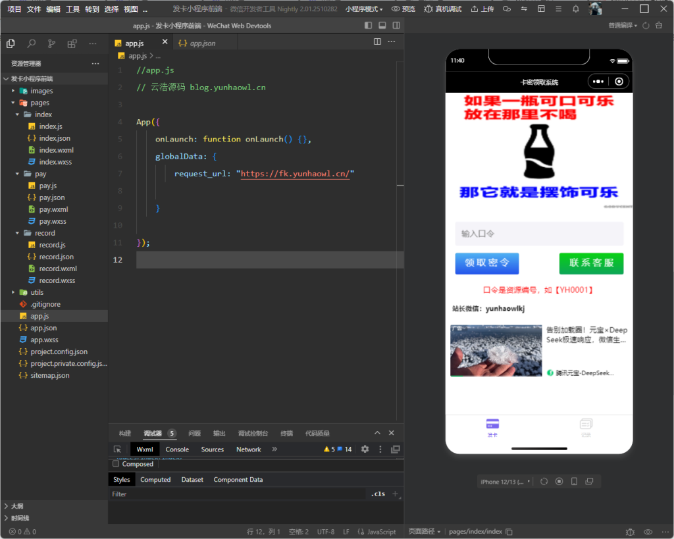674x539 pixels.
Task: Open the 小程序模式 dropdown
Action: [x=364, y=9]
